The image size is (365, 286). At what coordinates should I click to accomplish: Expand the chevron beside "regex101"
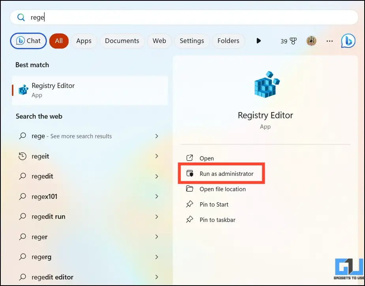click(x=157, y=196)
